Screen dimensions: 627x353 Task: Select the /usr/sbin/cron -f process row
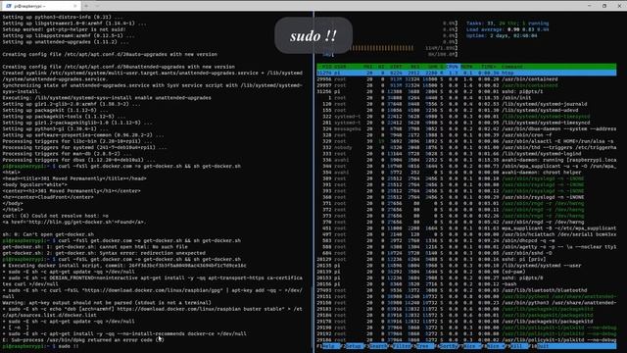point(466,135)
